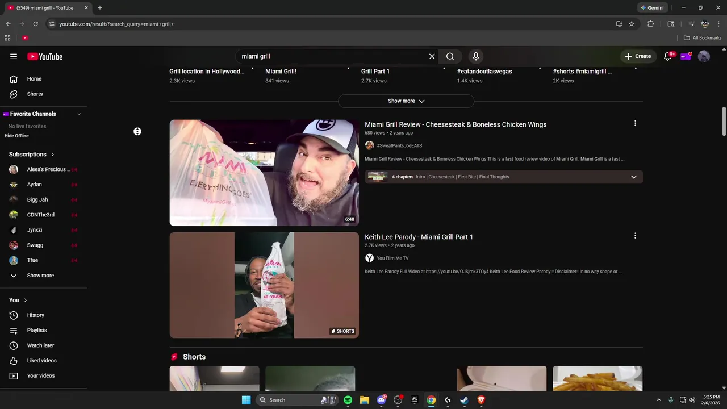Open new Chrome tab with plus
Viewport: 727px width, 409px height.
click(x=100, y=8)
